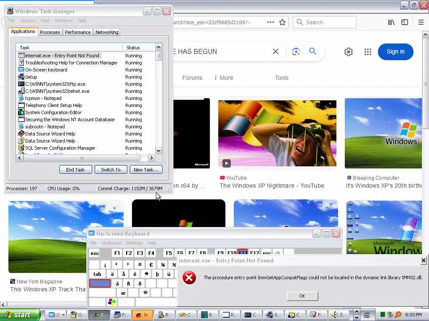This screenshot has height=321, width=429.
Task: Click the bookmark star icon in the browser
Action: (282, 23)
